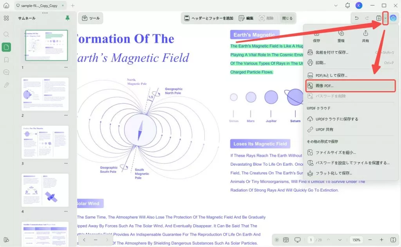Collapse the bottom toolbar arrow icon

[277, 240]
